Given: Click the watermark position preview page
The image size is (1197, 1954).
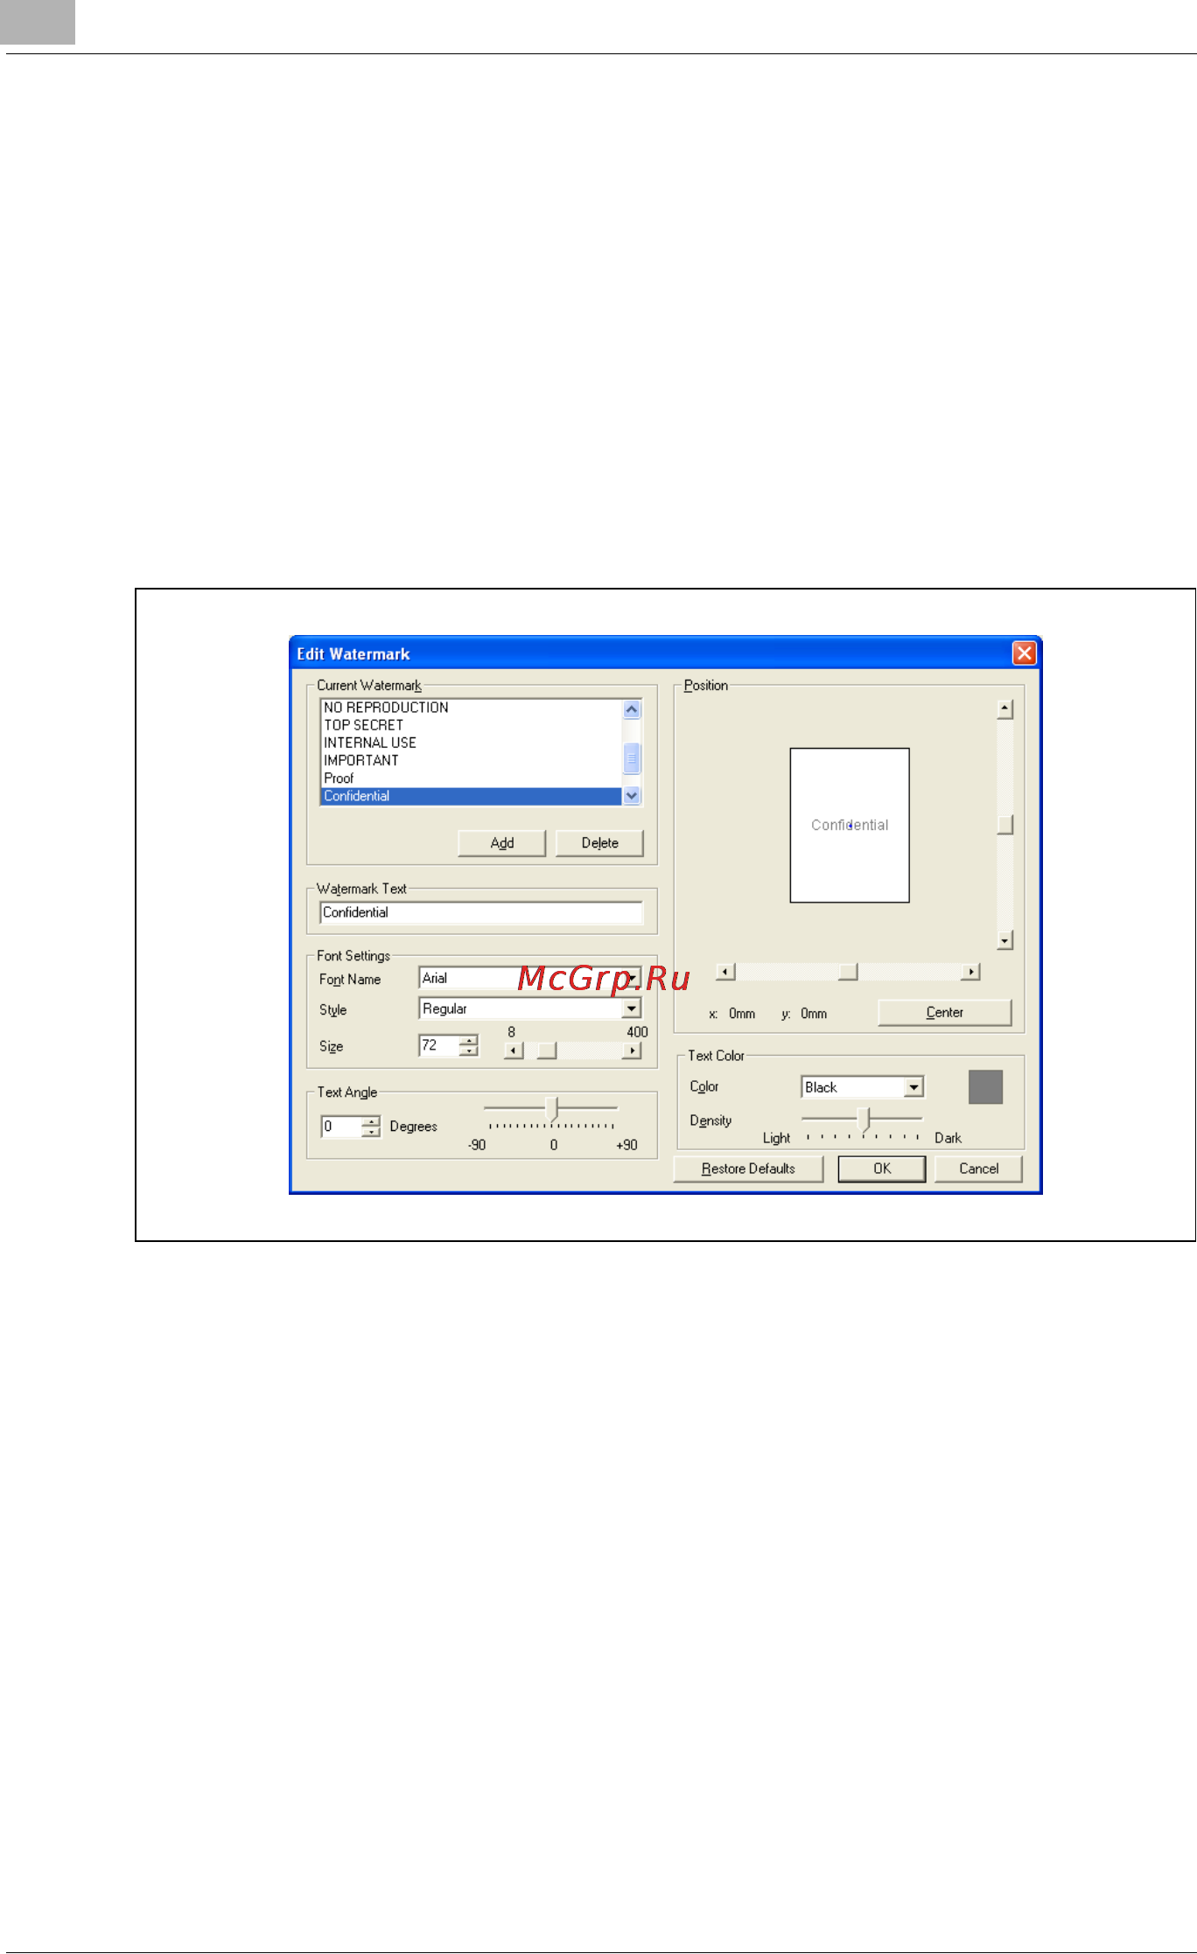Looking at the screenshot, I should pos(850,825).
